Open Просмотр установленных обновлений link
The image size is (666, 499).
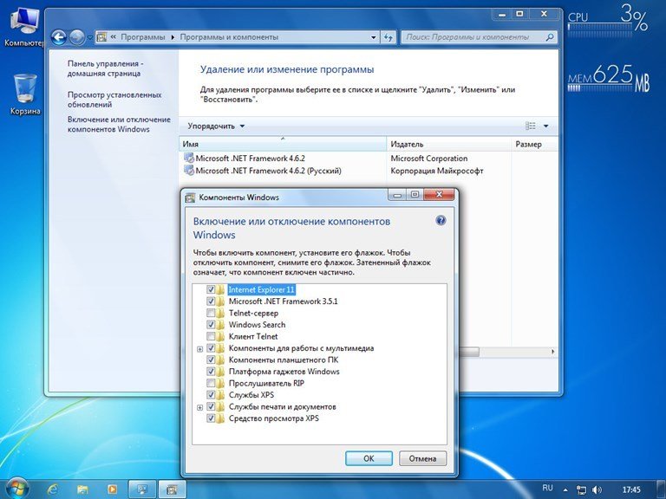tap(114, 100)
